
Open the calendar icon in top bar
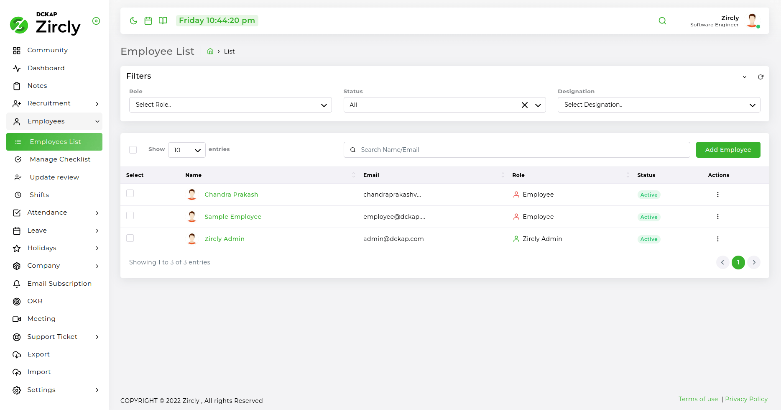tap(148, 21)
